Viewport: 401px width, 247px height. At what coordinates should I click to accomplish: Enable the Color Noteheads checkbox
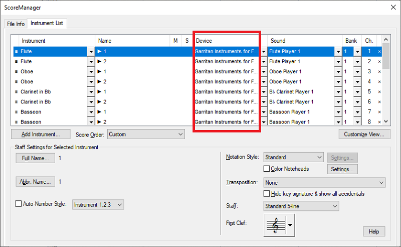coord(267,169)
